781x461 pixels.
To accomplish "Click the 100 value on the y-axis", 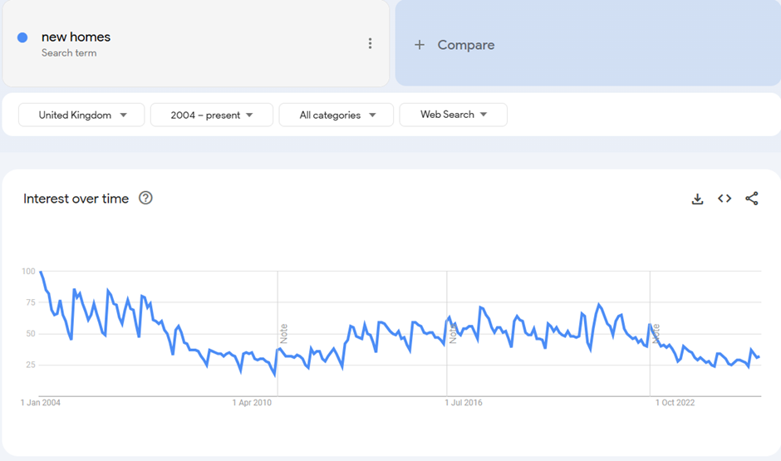I will tap(28, 272).
